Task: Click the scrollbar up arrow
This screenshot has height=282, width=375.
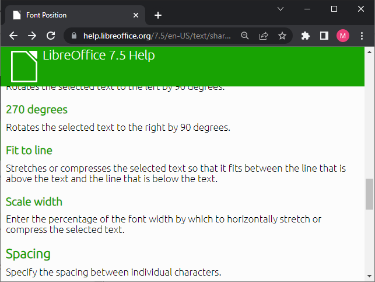Action: point(370,52)
